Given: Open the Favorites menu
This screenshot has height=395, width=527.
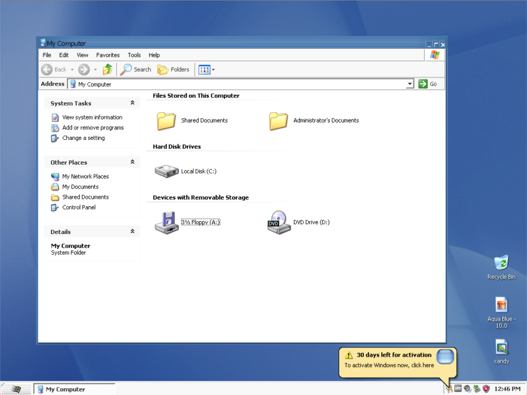Looking at the screenshot, I should click(x=108, y=55).
